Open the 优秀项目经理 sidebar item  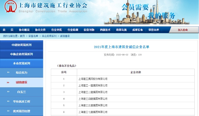click(22, 111)
